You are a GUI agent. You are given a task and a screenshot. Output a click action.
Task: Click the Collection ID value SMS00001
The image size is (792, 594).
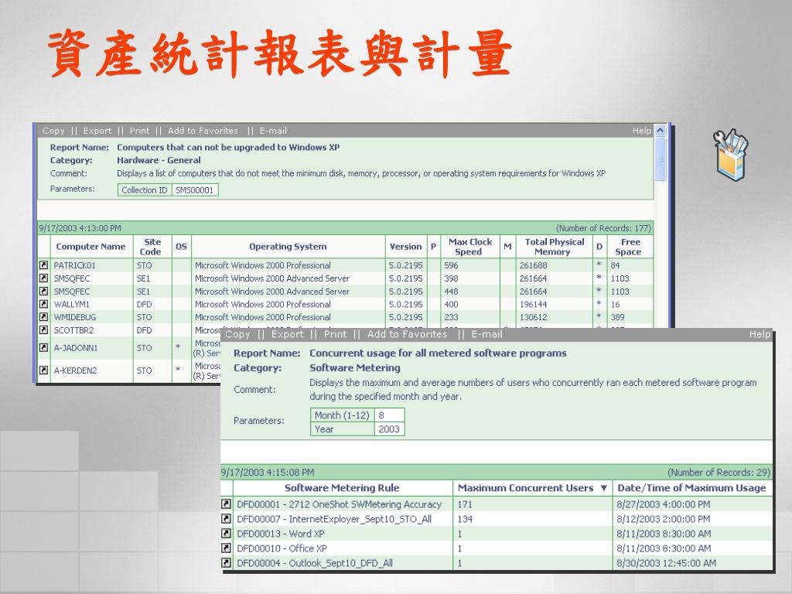194,190
